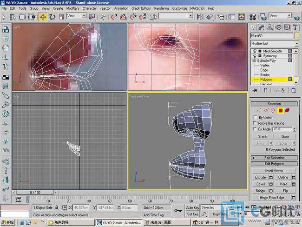The image size is (302, 227).
Task: Open Select by Name tool
Action: click(x=13, y=17)
